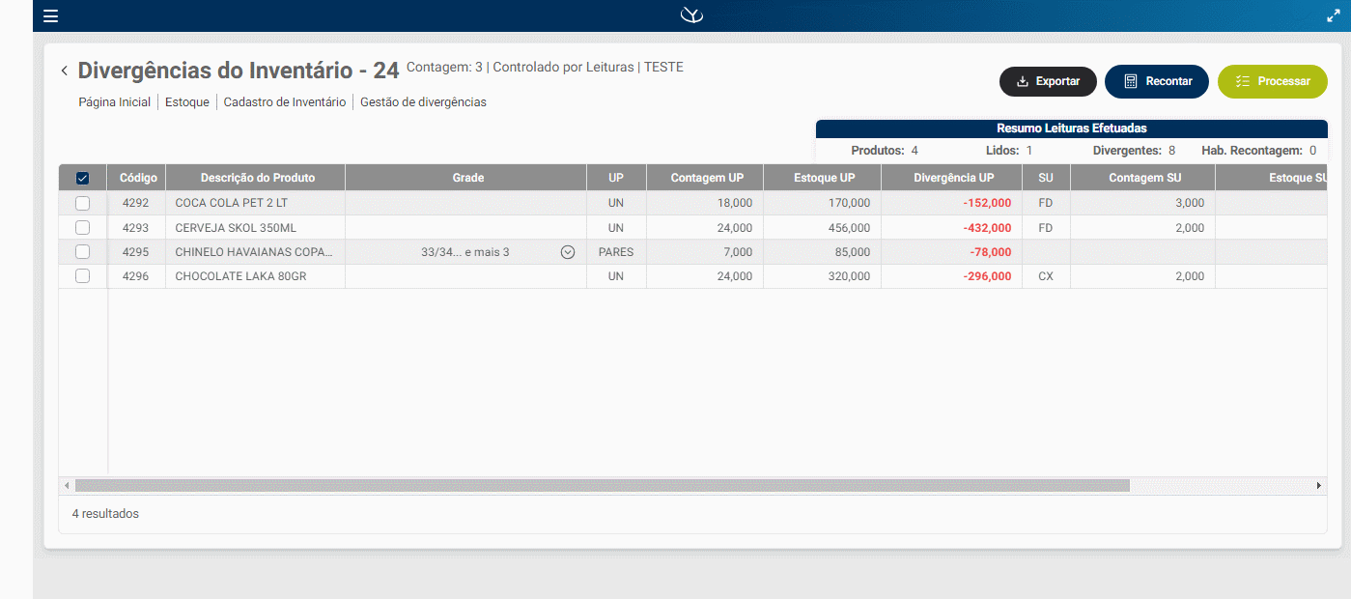1351x599 pixels.
Task: Click the Recontar calculator button
Action: [x=1157, y=81]
